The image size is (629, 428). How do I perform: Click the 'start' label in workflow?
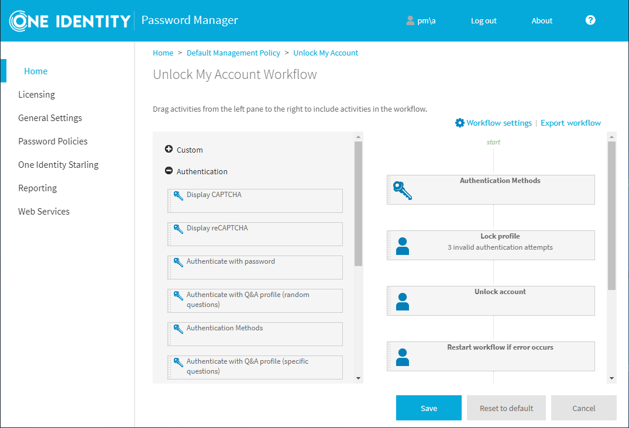493,142
